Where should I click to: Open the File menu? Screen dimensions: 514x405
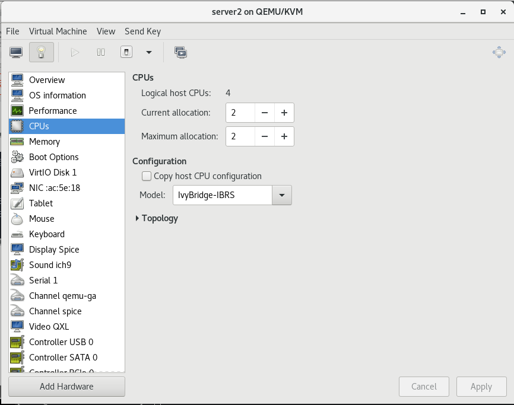pyautogui.click(x=12, y=31)
